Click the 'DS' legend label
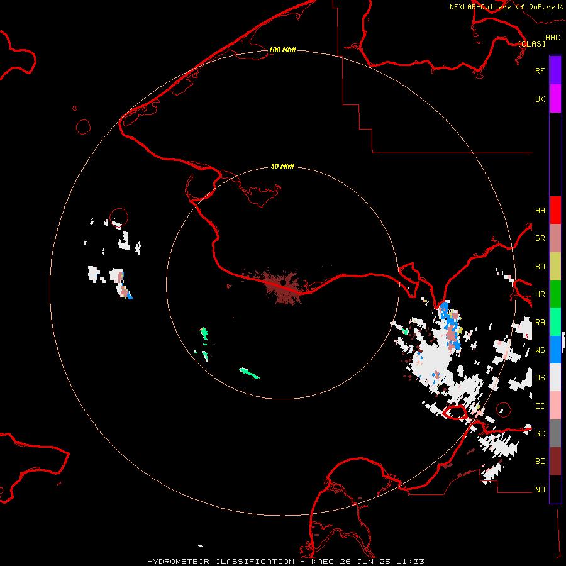566x566 pixels. pyautogui.click(x=540, y=378)
